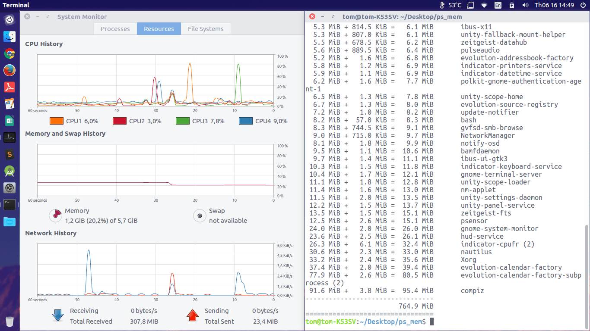This screenshot has width=590, height=331.
Task: Launch Chrome Beta from the launcher
Action: (x=10, y=53)
